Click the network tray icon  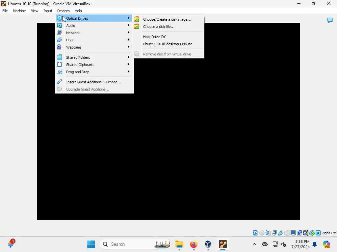pyautogui.click(x=275, y=244)
